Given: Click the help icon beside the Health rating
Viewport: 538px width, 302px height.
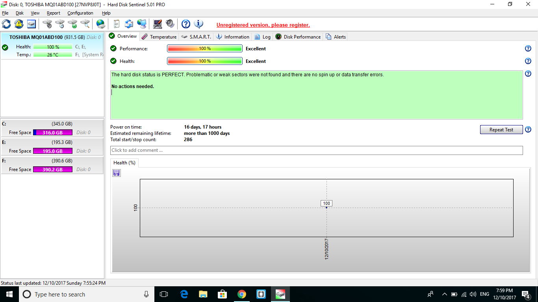Looking at the screenshot, I should click(528, 61).
